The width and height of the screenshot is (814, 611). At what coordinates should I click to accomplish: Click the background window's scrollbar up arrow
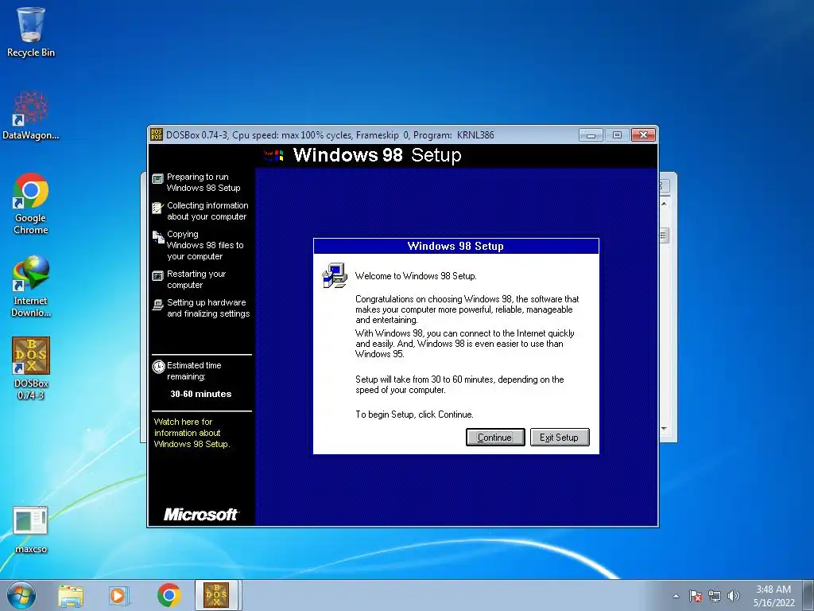664,204
